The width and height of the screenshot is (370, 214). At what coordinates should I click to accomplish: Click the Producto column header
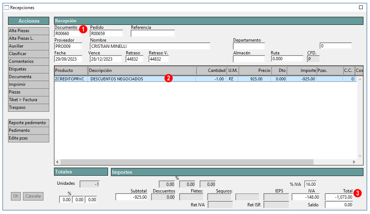point(71,70)
